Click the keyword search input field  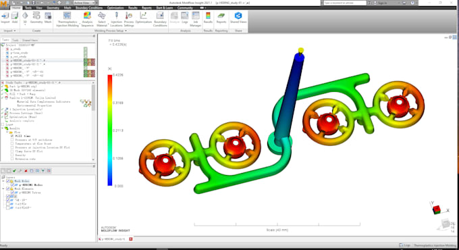coord(345,3)
